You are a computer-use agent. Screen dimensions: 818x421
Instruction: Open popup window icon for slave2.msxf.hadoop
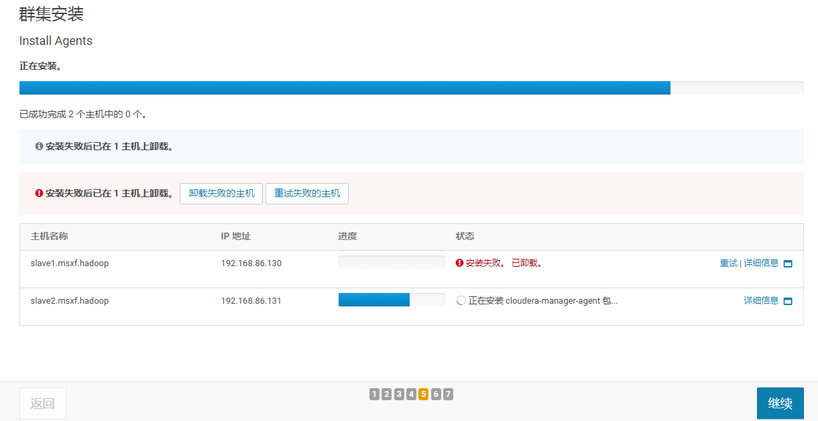pos(788,301)
